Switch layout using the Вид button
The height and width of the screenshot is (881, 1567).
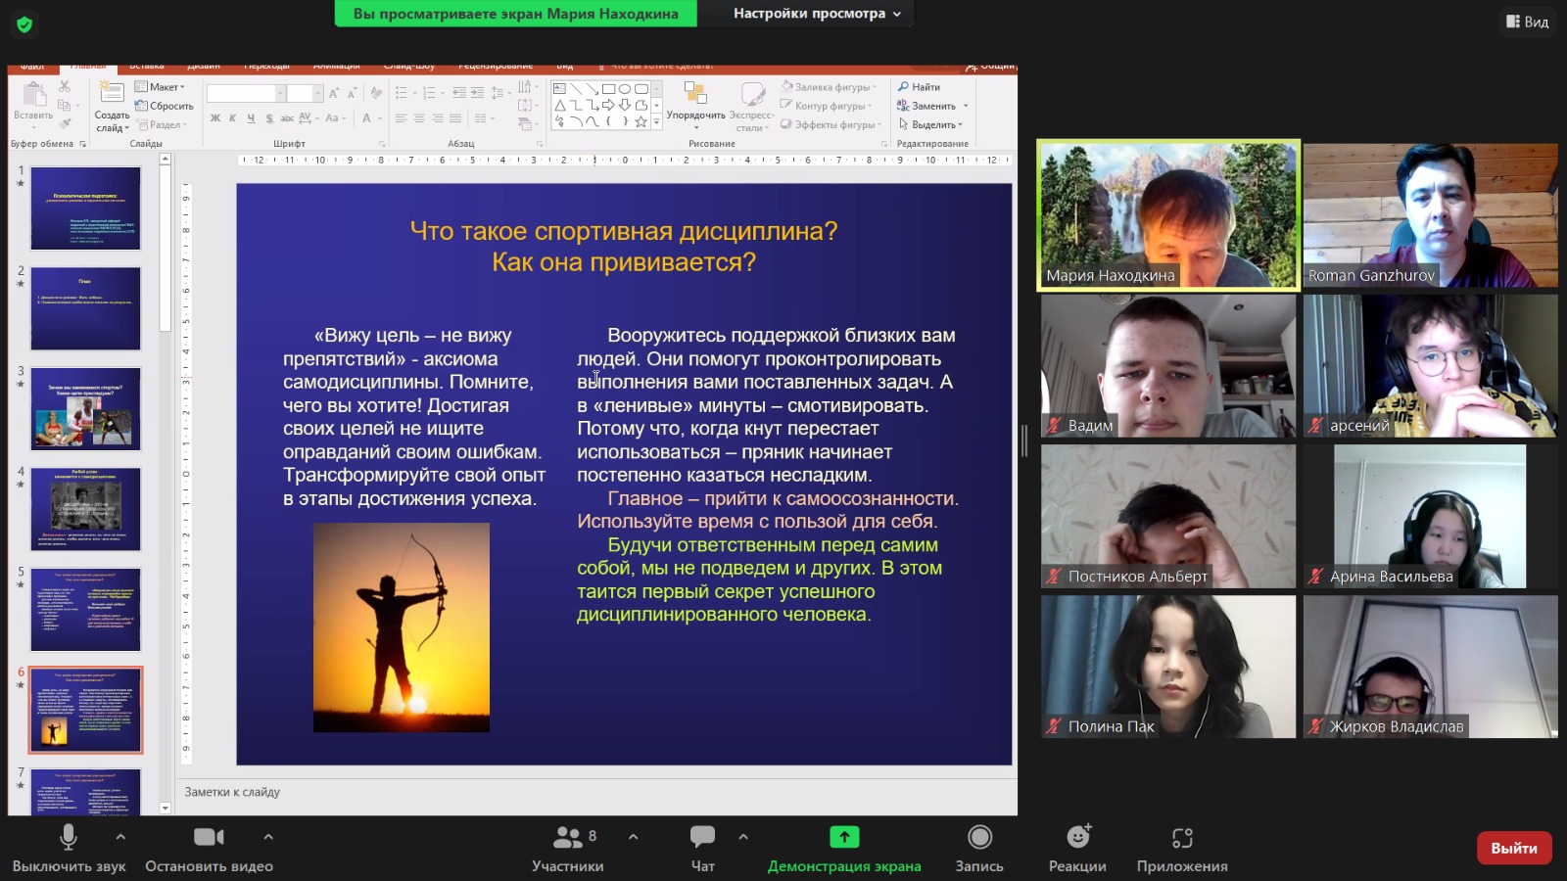pyautogui.click(x=1528, y=22)
